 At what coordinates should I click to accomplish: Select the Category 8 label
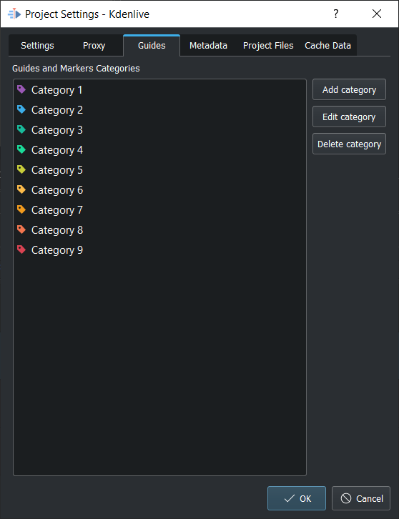point(57,230)
